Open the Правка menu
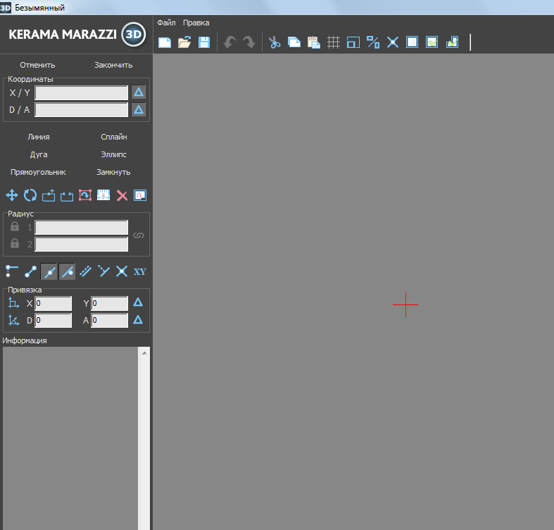 tap(196, 23)
